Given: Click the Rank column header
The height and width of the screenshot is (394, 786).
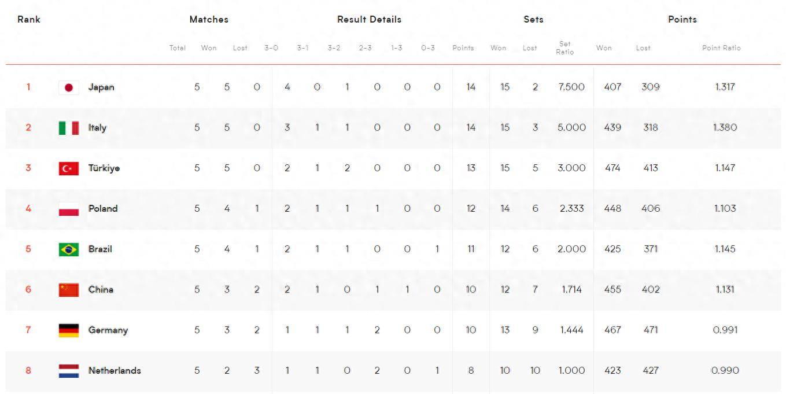Looking at the screenshot, I should pyautogui.click(x=29, y=19).
